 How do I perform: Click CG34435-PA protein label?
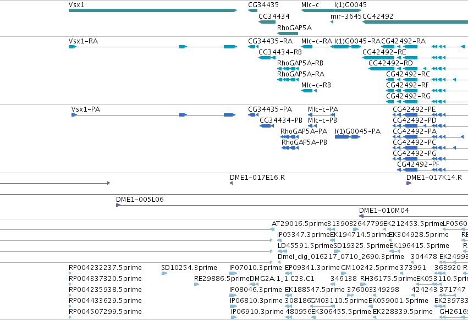(x=270, y=109)
